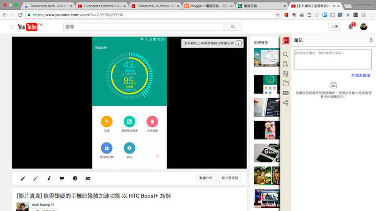
Task: Click the mail envelope extension icon
Action: click(302, 15)
